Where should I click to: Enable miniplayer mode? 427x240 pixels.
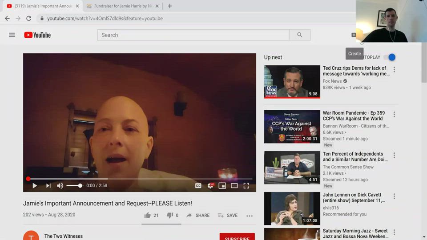[x=222, y=186]
